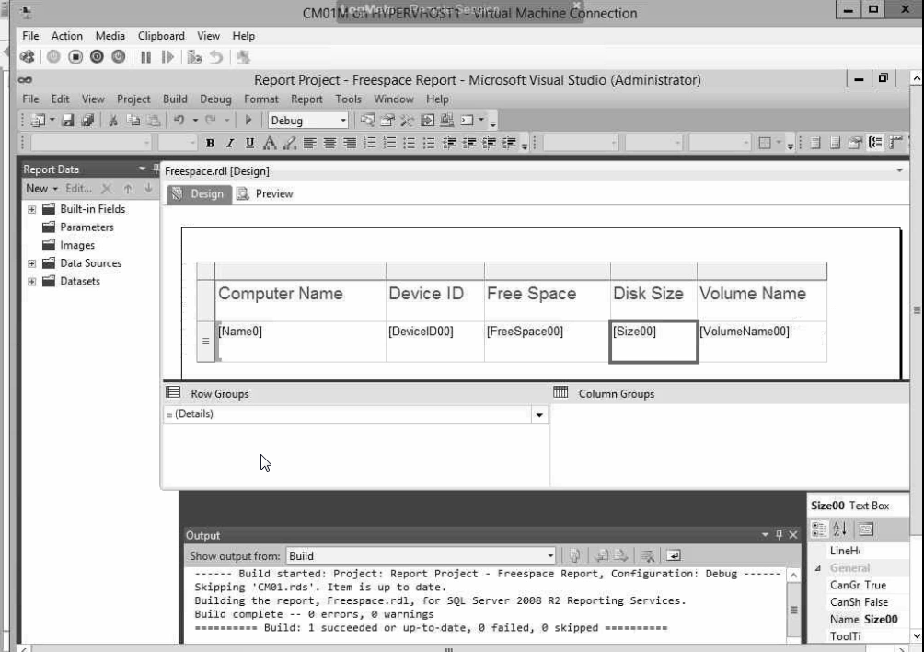Select the Data Sources folder
This screenshot has width=924, height=652.
[90, 263]
